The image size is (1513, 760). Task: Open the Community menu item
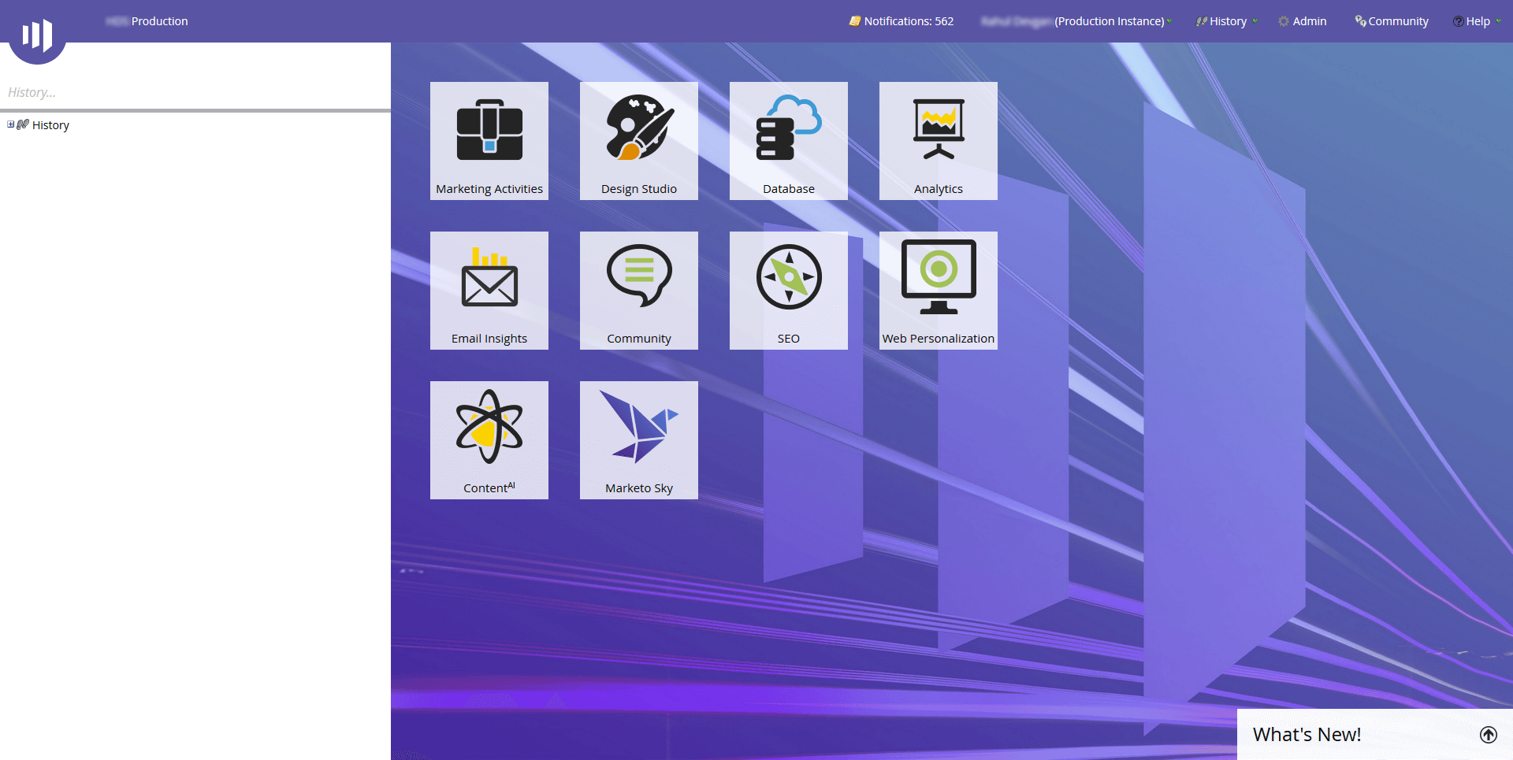1392,21
